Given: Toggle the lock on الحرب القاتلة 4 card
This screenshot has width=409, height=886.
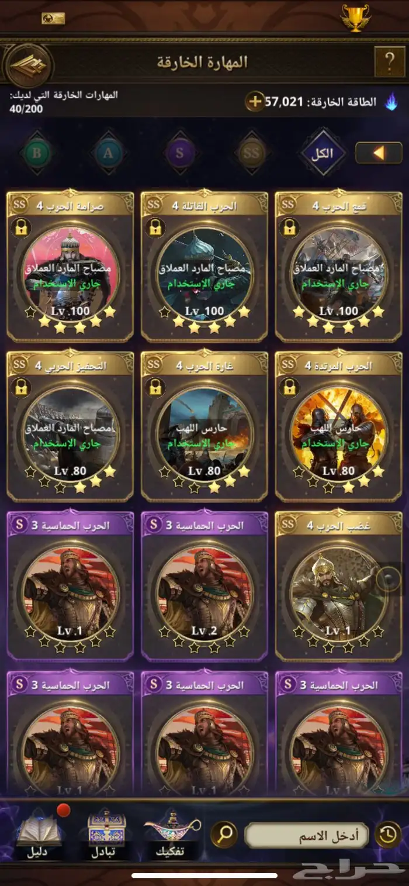Looking at the screenshot, I should (155, 227).
